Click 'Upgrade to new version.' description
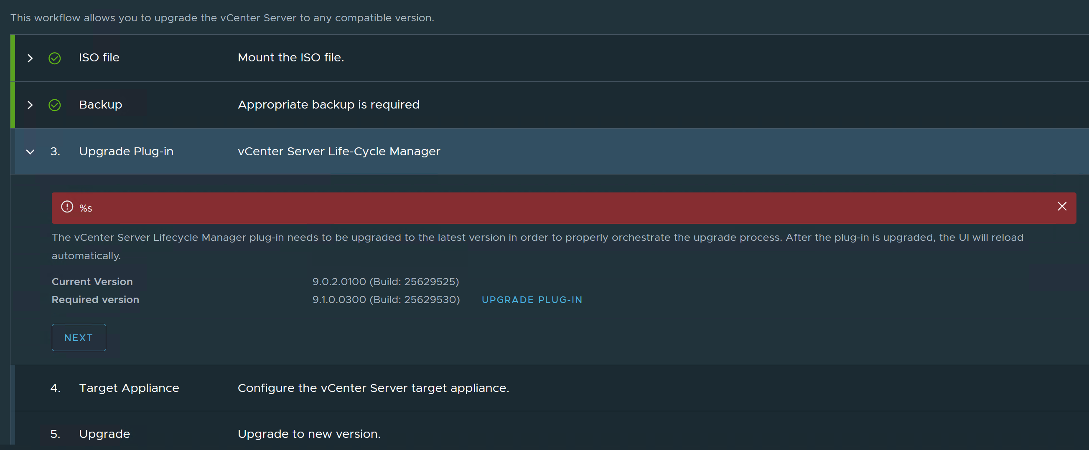The image size is (1089, 450). click(309, 434)
